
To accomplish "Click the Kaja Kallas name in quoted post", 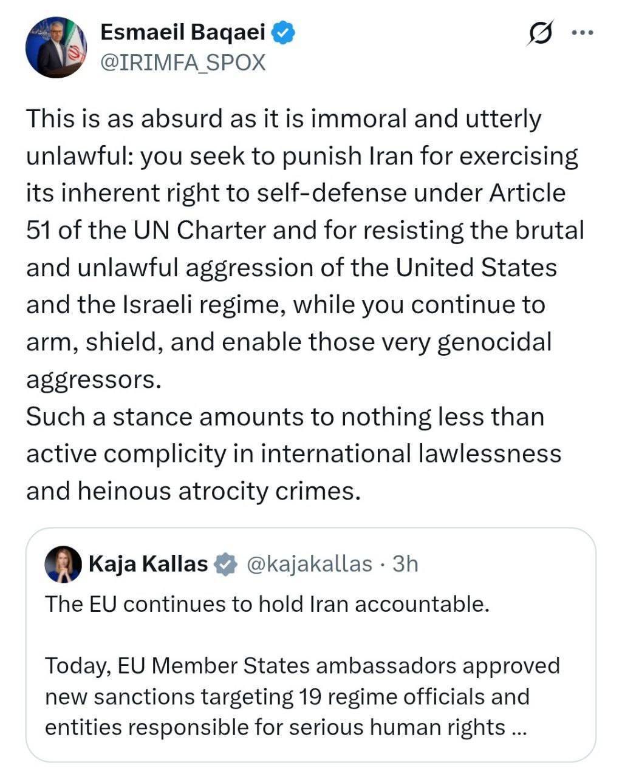I will pos(148,564).
